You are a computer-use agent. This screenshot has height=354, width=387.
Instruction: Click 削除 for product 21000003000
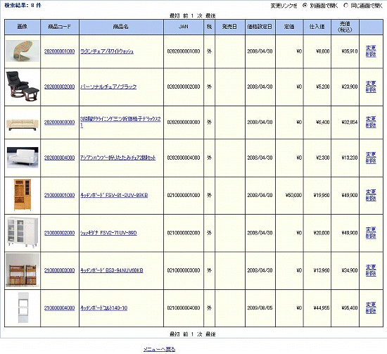point(371,273)
